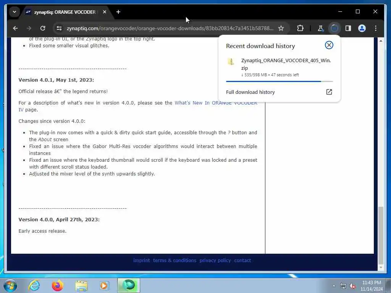Click the 'Early access release.' text
Screen dimensions: 391x293
pyautogui.click(x=42, y=231)
